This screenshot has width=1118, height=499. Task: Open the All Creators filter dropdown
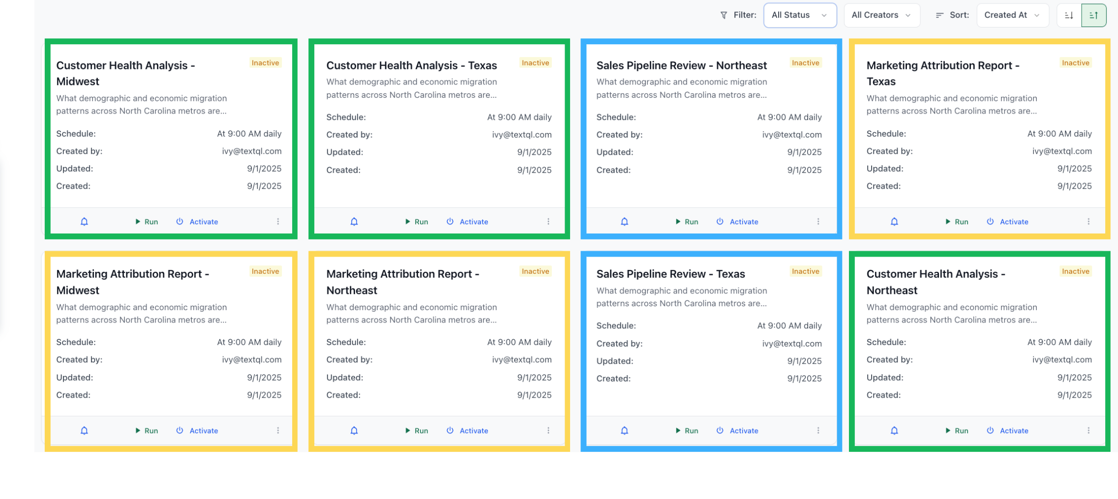881,15
